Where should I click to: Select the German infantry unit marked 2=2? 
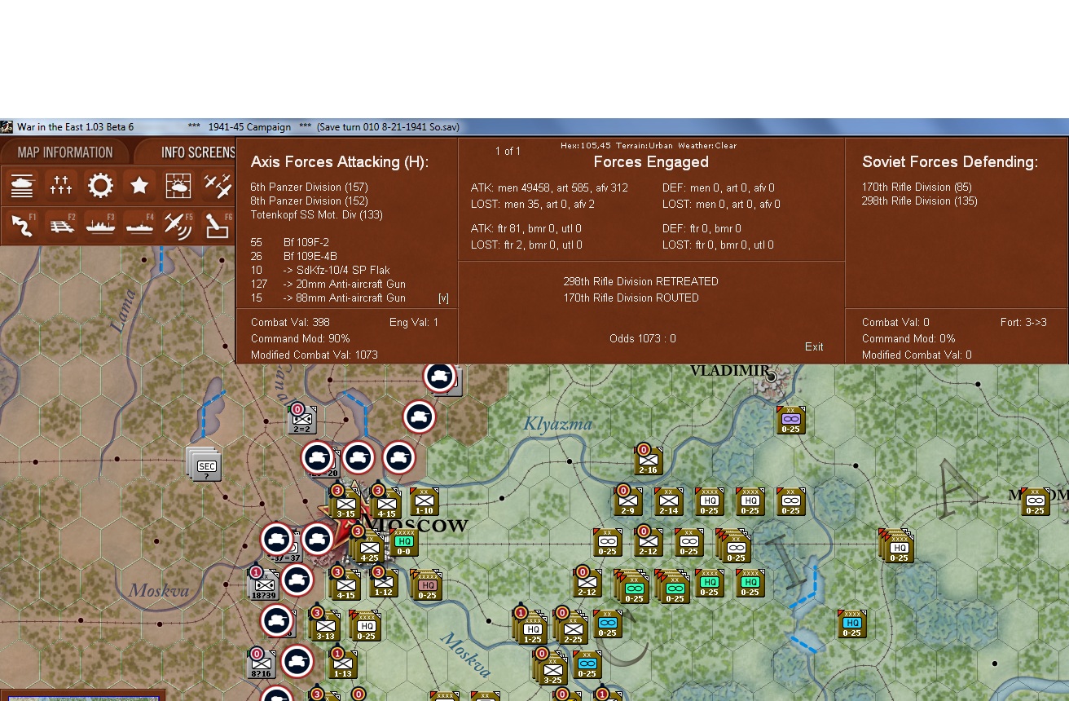tap(301, 421)
